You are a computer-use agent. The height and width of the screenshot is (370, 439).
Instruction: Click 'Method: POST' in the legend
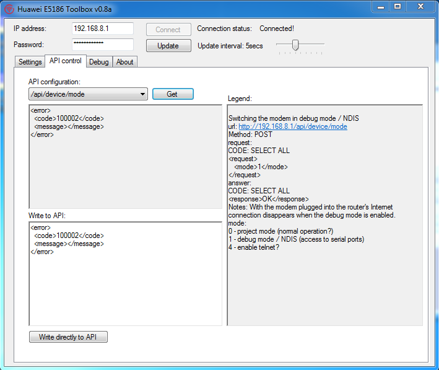click(x=250, y=134)
